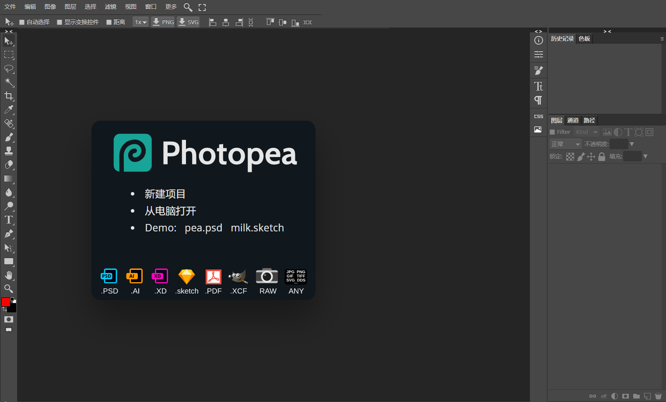This screenshot has height=402, width=666.
Task: Click the PNG export button
Action: point(163,22)
